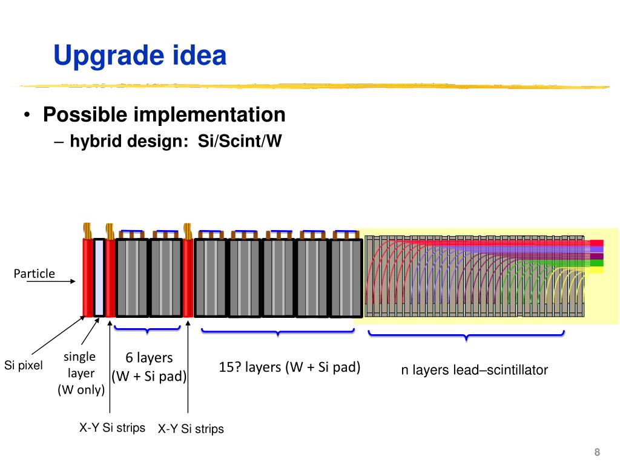Click the slide number 8
The image size is (620, 465).
pos(597,452)
